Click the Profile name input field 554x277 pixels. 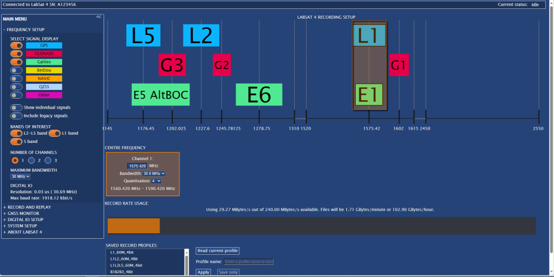coord(249,262)
